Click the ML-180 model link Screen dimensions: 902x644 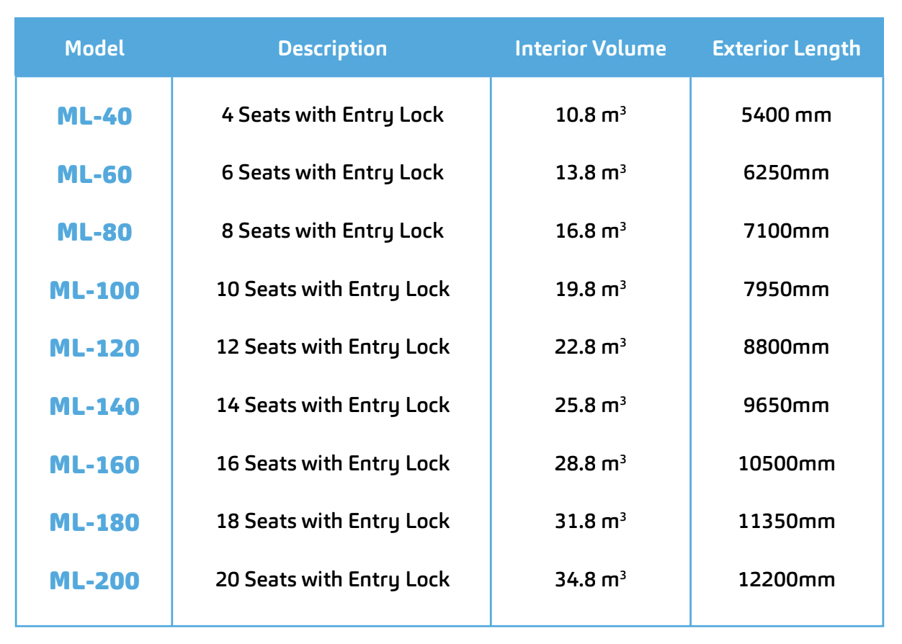[x=94, y=522]
